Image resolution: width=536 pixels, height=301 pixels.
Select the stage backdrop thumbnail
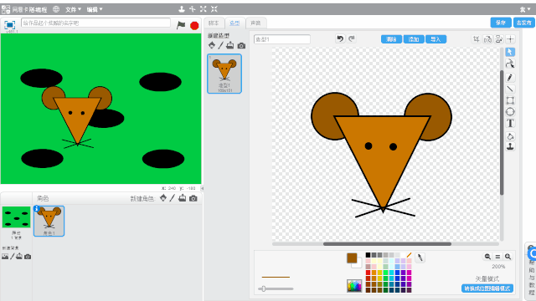coord(16,217)
